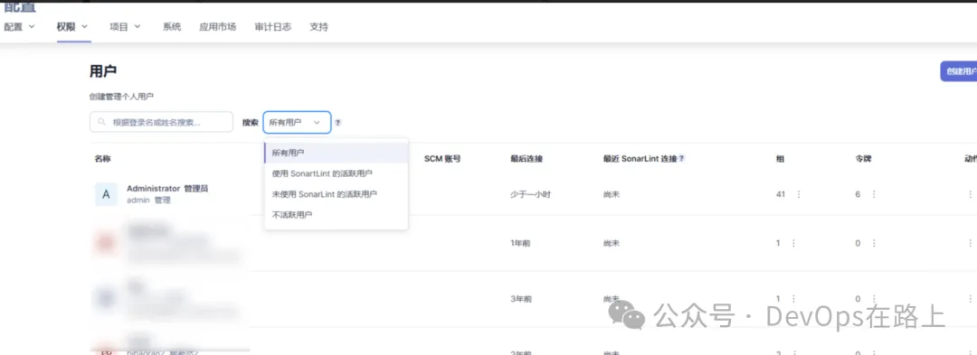Image resolution: width=977 pixels, height=355 pixels.
Task: Click the 创建管理个人用户 description text
Action: pyautogui.click(x=121, y=97)
